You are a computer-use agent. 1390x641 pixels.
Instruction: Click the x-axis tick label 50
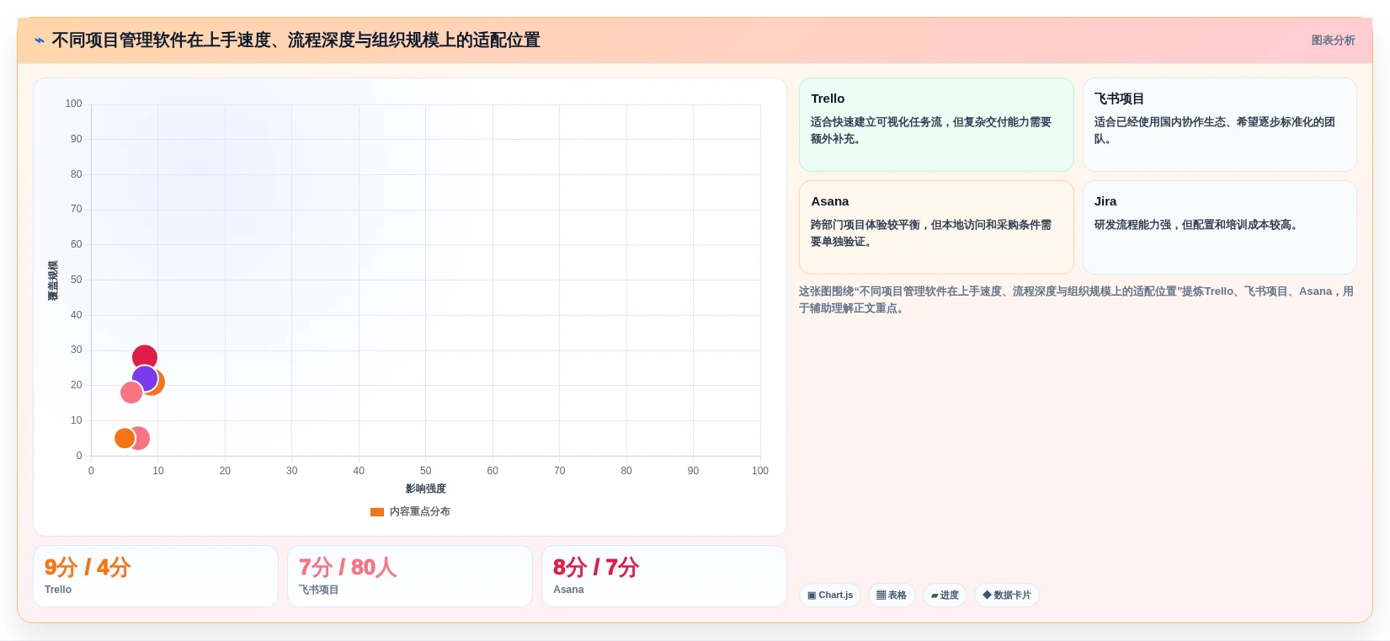pyautogui.click(x=426, y=471)
